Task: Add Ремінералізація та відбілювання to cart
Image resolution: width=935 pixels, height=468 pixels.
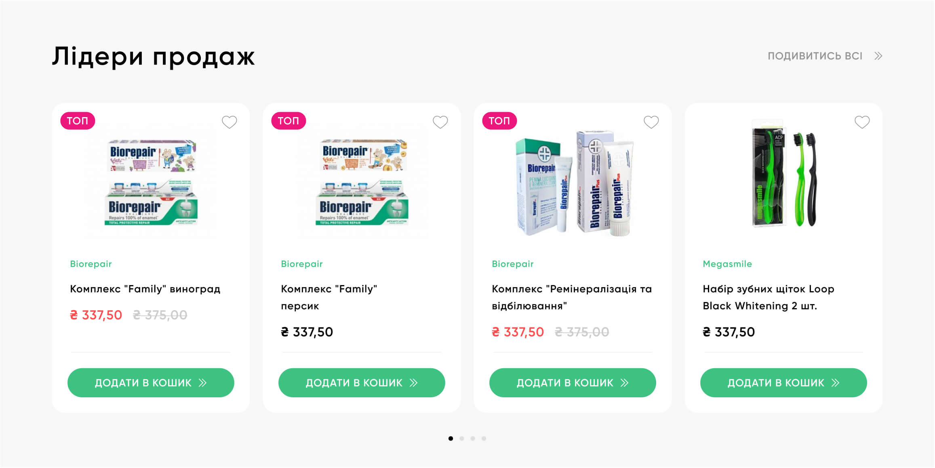Action: (573, 382)
